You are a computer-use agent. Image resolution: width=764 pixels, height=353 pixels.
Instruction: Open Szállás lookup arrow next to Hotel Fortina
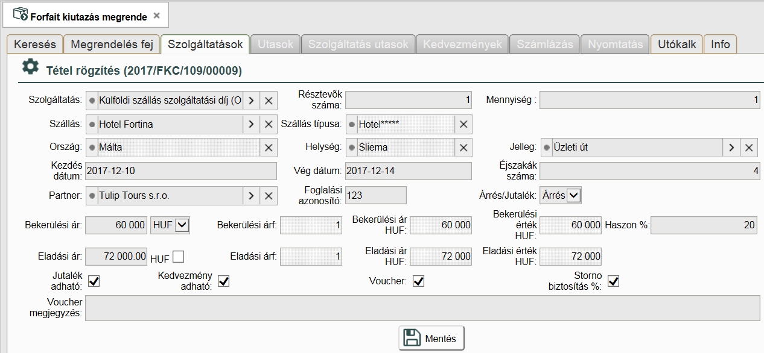coord(251,124)
